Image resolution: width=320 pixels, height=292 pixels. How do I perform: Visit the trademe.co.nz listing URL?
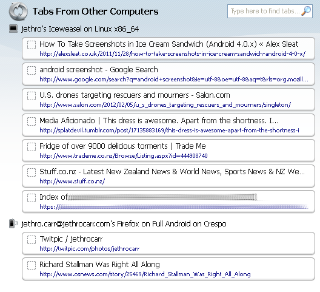tap(124, 156)
